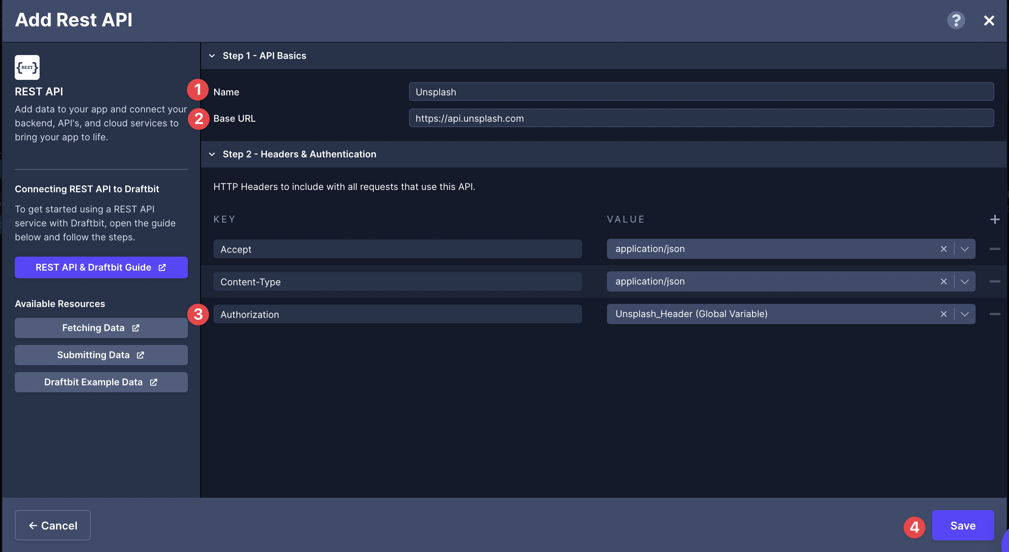Click the external link icon on Submitting Data
The height and width of the screenshot is (552, 1009).
pyautogui.click(x=140, y=355)
